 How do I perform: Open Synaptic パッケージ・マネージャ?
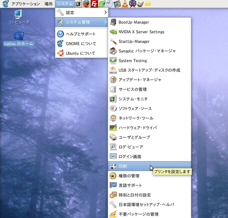click(x=149, y=51)
